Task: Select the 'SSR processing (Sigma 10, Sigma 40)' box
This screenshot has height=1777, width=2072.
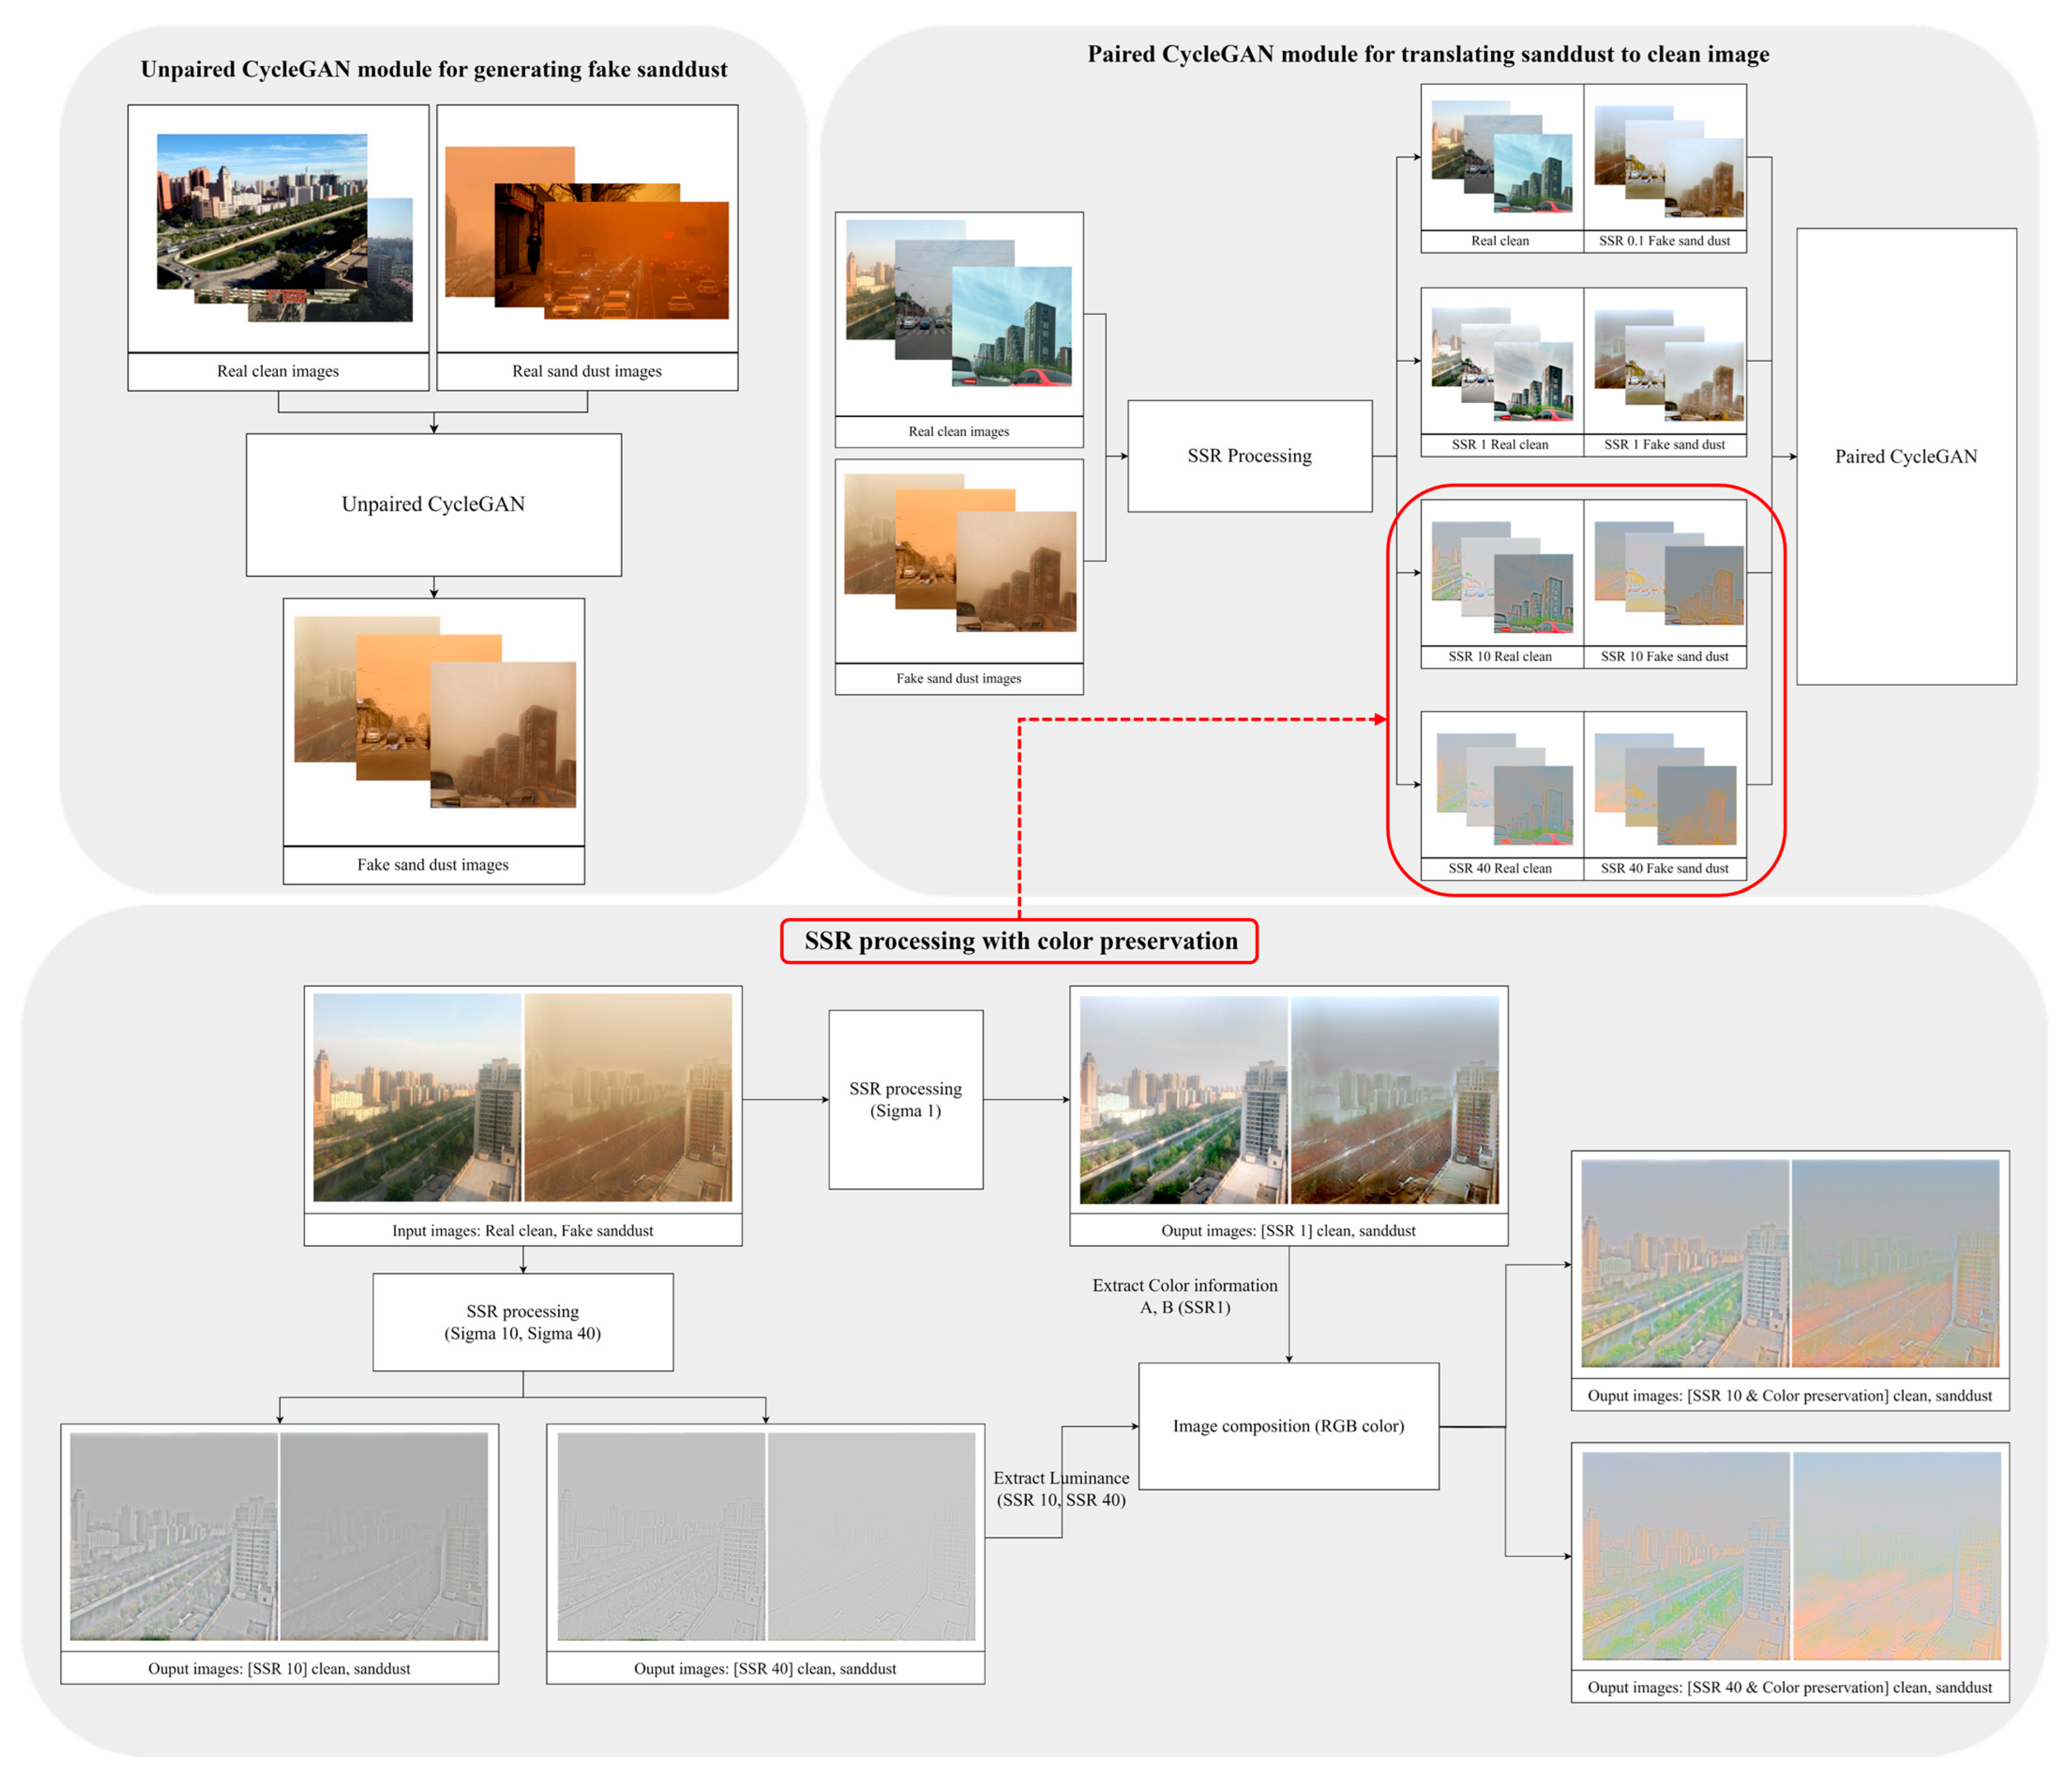Action: tap(522, 1321)
